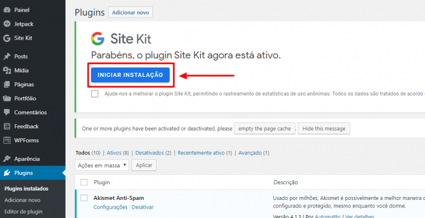Click the WPForms icon
Image resolution: width=425 pixels, height=218 pixels.
coord(7,140)
